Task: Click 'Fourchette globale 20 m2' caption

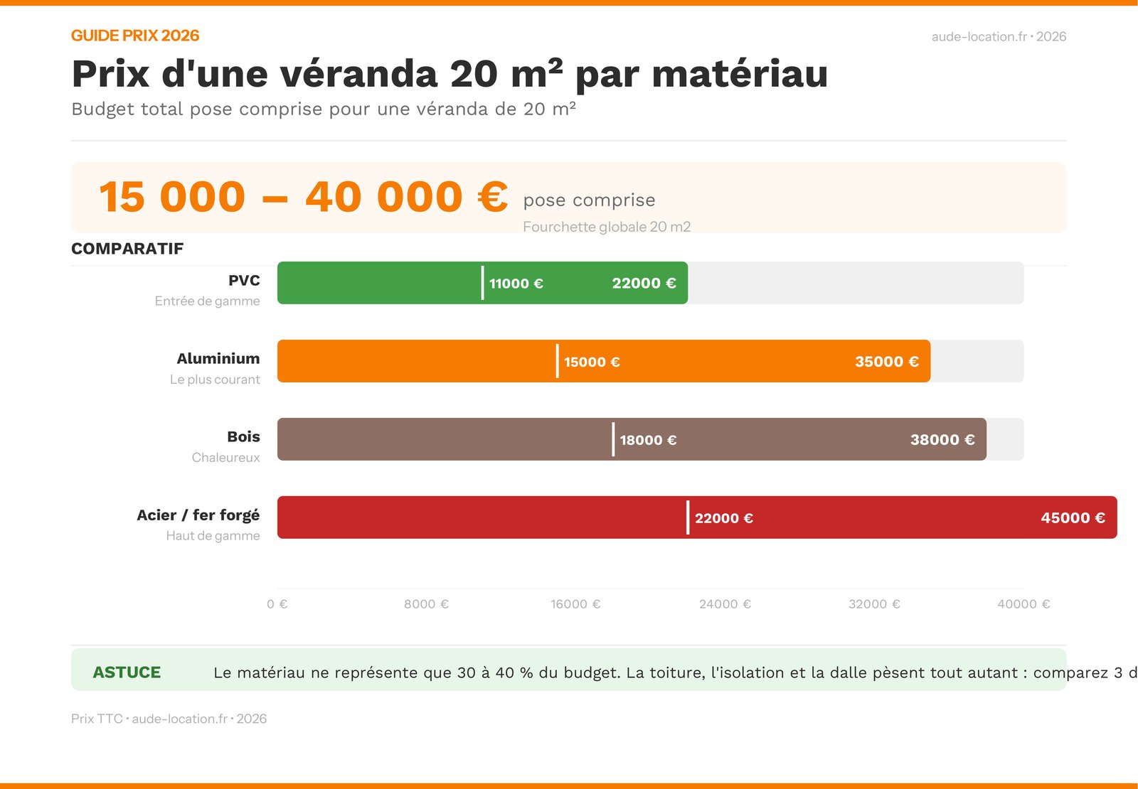Action: tap(607, 227)
